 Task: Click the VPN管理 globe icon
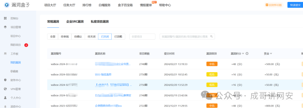point(5,89)
